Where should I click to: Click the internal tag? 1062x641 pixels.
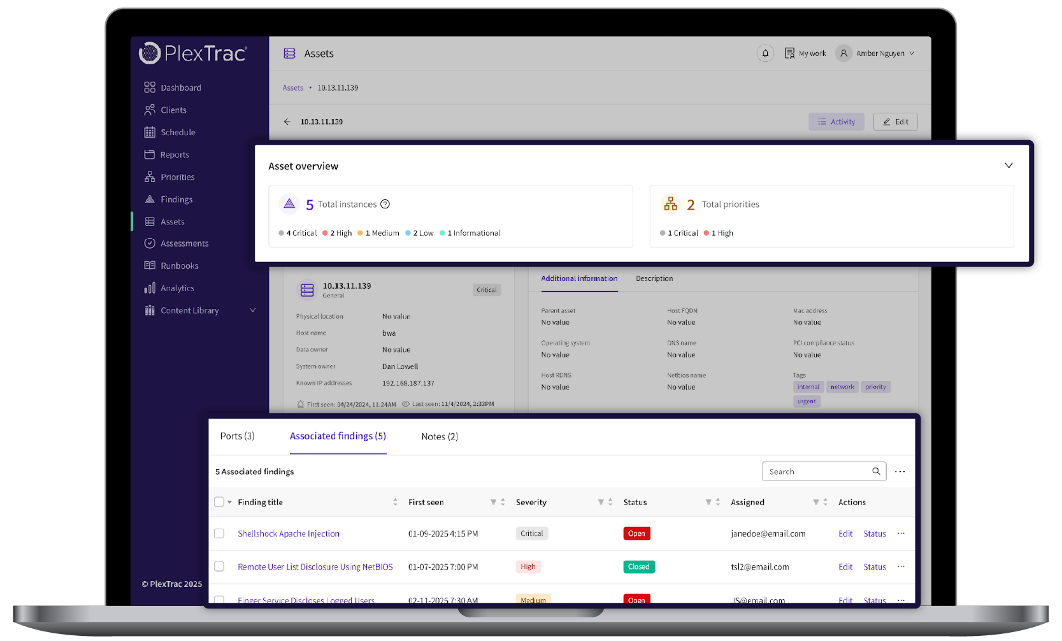(x=808, y=387)
